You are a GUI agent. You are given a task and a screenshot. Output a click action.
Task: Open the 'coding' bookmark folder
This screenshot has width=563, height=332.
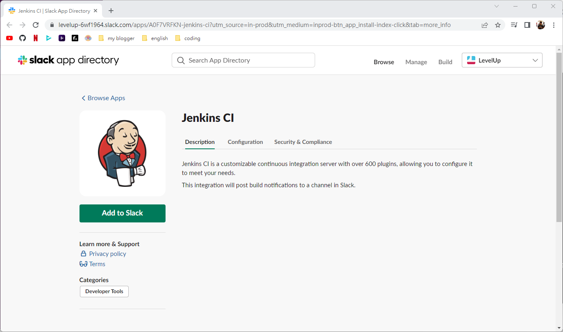[x=187, y=38]
